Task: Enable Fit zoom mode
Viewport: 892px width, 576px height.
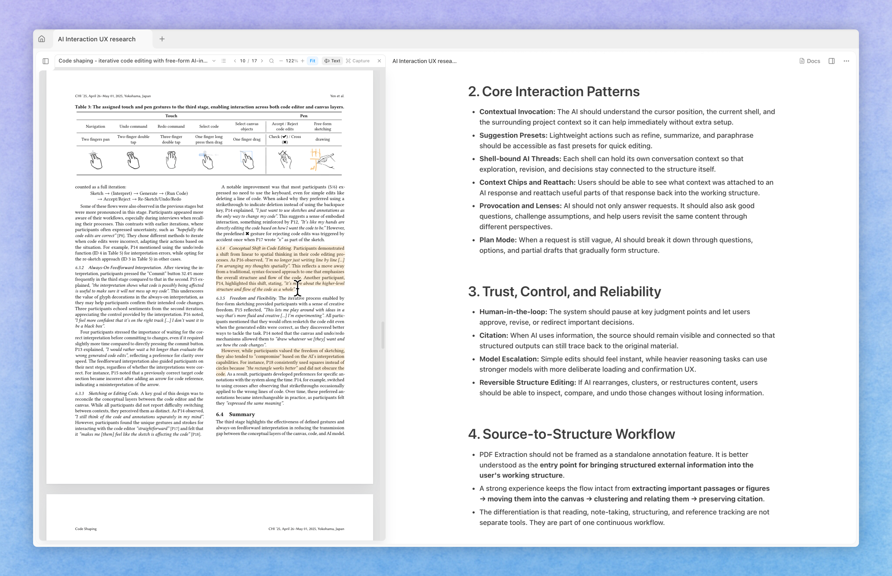Action: click(x=312, y=61)
